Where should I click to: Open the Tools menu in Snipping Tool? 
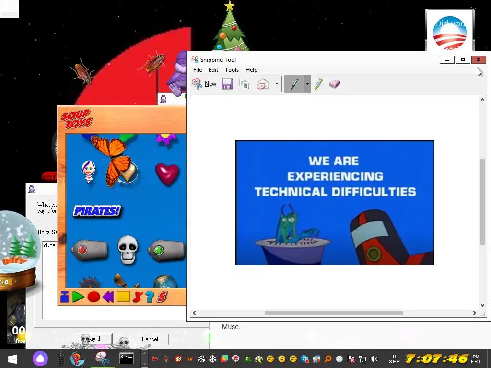[x=232, y=70]
